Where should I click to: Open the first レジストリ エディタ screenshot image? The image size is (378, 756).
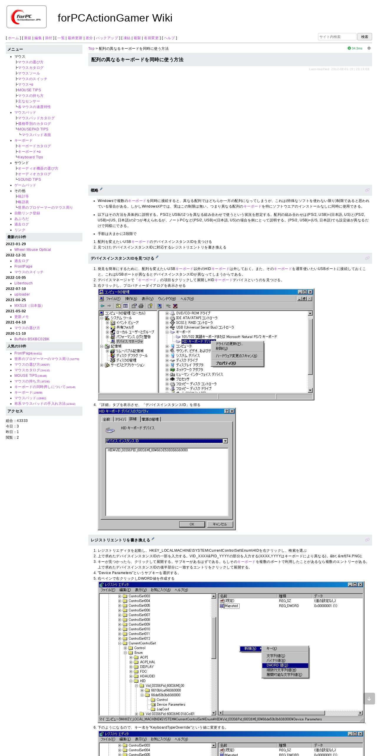231,652
